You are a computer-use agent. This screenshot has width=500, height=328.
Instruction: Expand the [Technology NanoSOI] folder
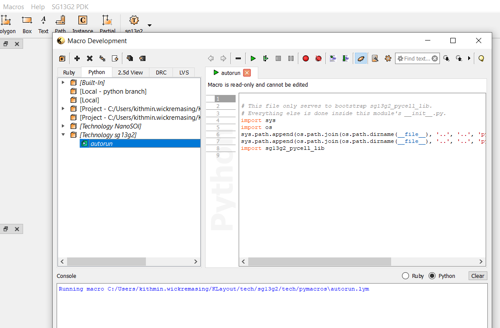pyautogui.click(x=63, y=126)
